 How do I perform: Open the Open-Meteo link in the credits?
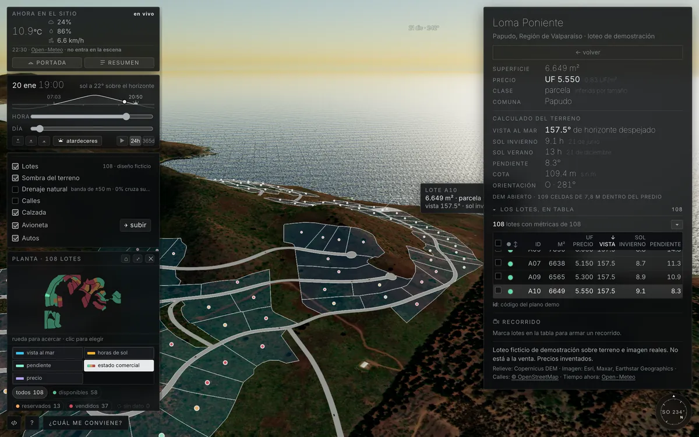[619, 377]
